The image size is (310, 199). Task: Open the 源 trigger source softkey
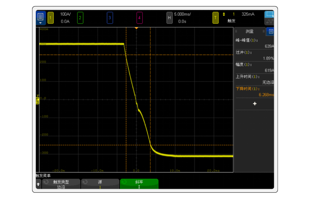click(x=100, y=184)
